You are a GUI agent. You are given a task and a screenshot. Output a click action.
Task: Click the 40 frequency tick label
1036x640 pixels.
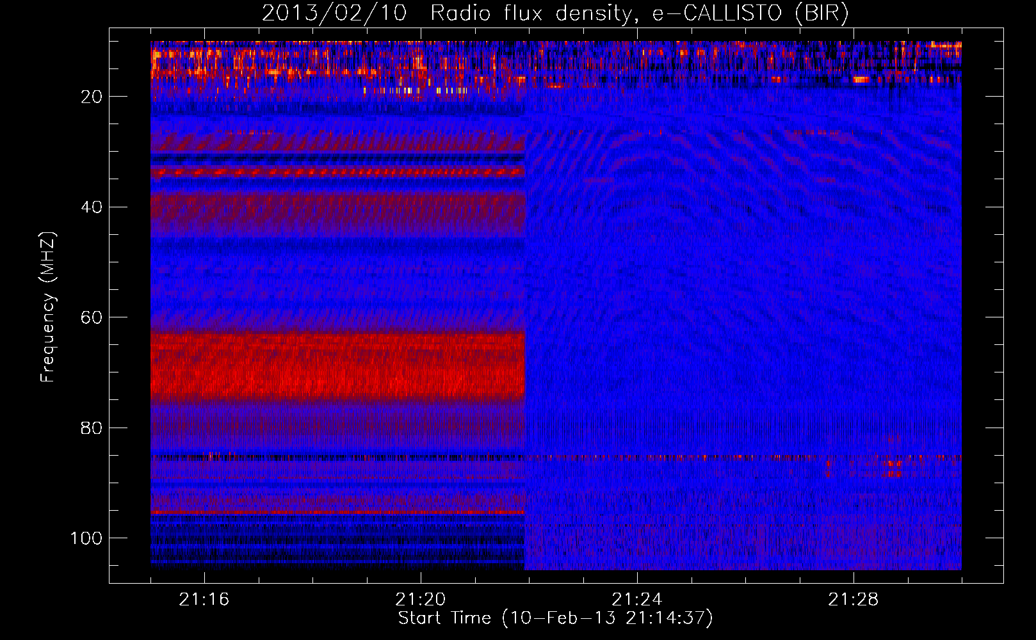click(x=92, y=207)
